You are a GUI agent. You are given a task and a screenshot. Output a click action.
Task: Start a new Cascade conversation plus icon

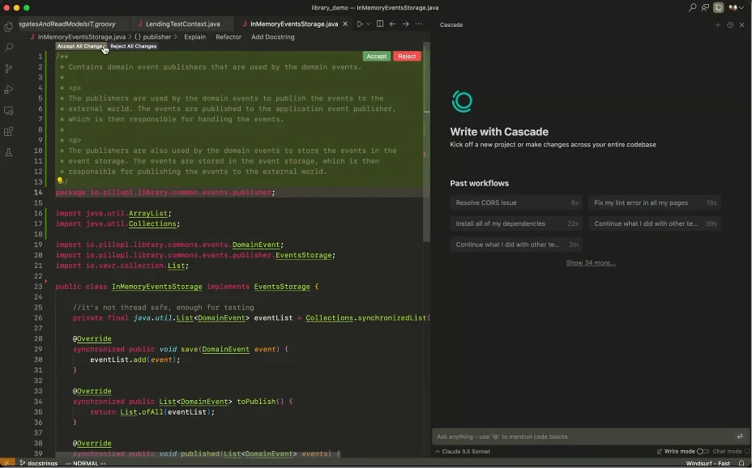717,25
